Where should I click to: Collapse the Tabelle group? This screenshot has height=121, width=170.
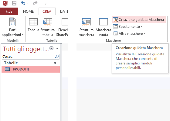[55, 63]
